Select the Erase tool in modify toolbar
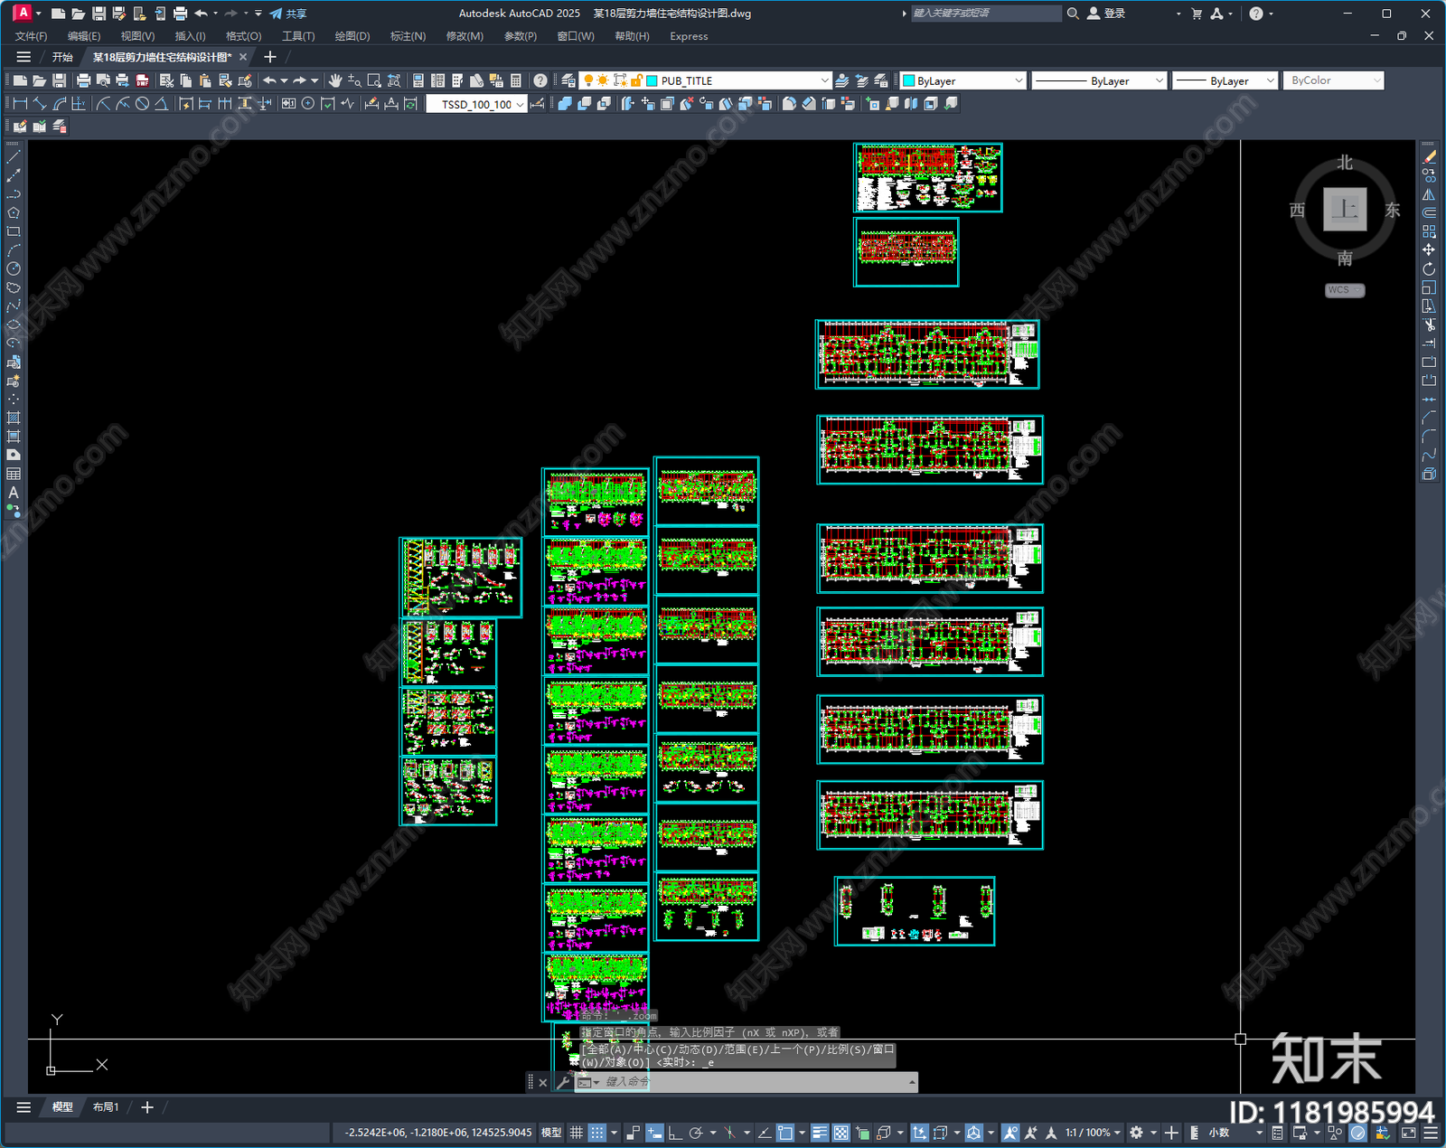The image size is (1446, 1148). click(1429, 157)
